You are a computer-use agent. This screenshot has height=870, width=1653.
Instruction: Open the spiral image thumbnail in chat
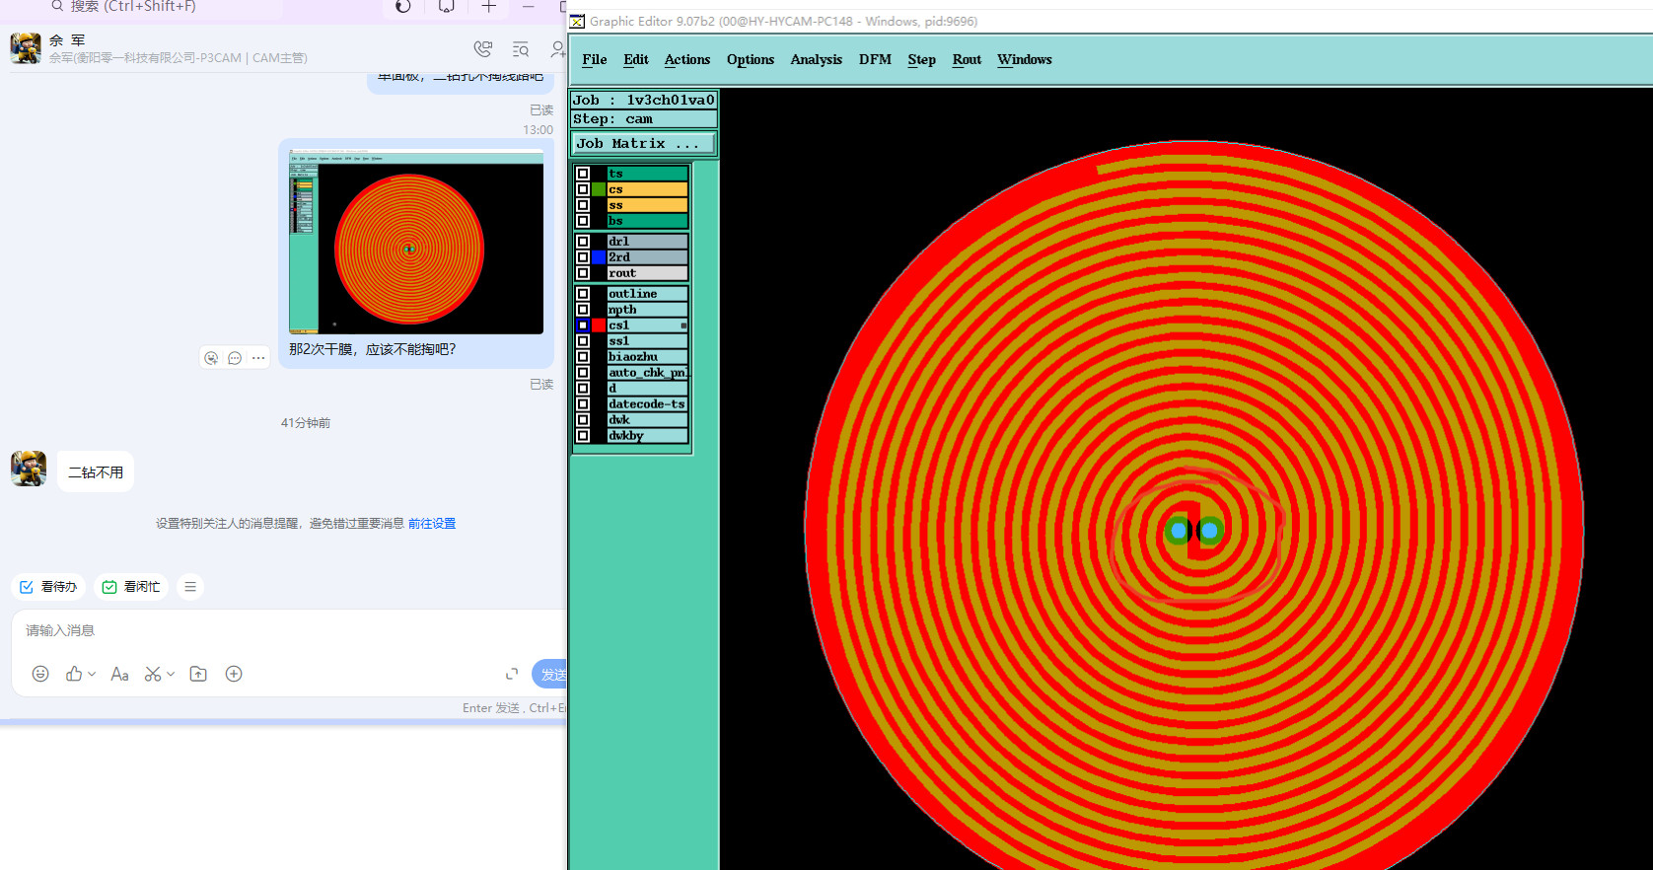(x=415, y=242)
